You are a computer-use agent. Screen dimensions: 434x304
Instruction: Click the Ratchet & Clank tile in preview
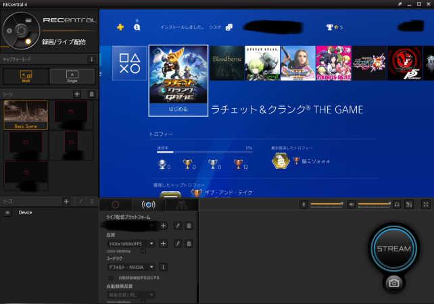click(178, 80)
